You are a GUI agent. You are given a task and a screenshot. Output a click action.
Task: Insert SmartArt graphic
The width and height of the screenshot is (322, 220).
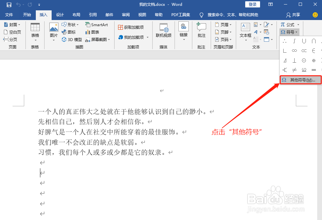tap(96, 25)
